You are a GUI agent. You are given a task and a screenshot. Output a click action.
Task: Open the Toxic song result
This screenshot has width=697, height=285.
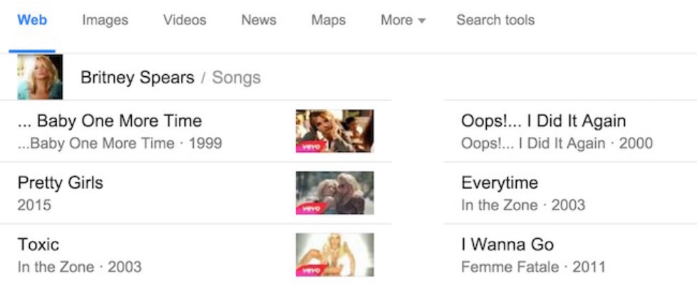coord(38,245)
